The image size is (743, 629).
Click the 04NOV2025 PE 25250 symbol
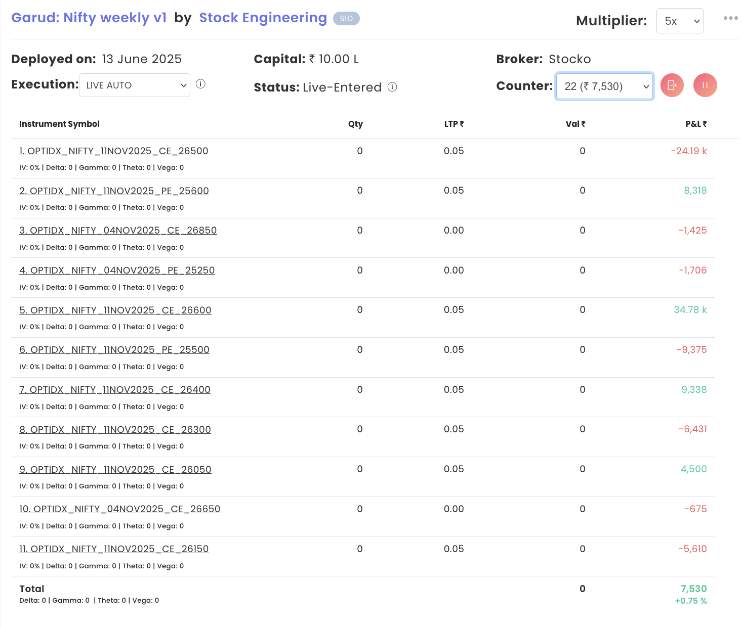[x=117, y=271]
